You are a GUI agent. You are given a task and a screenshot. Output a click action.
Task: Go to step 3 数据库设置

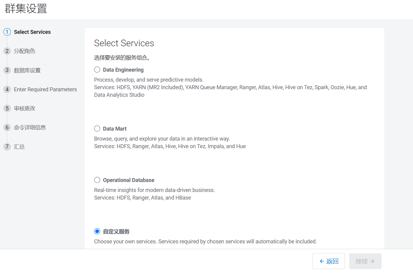[x=27, y=70]
